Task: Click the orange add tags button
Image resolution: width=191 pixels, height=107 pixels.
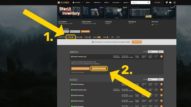Action: (x=85, y=31)
